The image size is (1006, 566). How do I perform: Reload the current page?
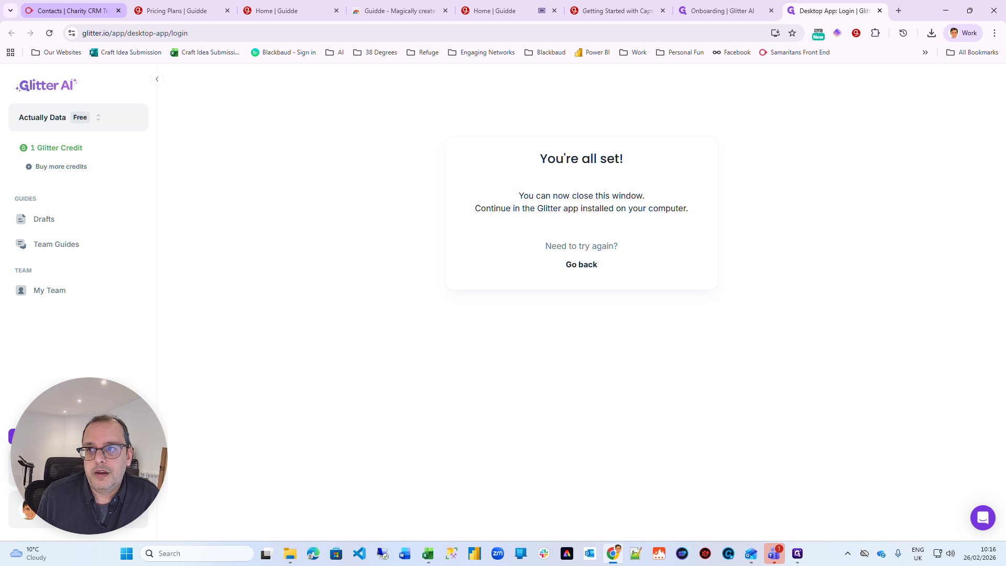tap(49, 33)
